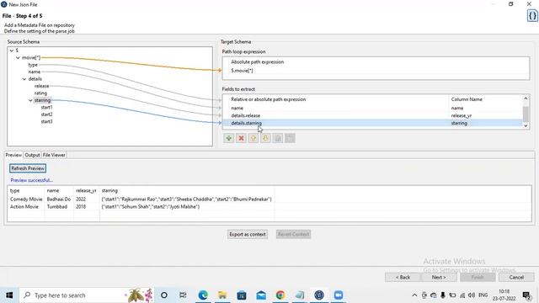539x303 pixels.
Task: Show hidden system tray icons
Action: point(414,295)
